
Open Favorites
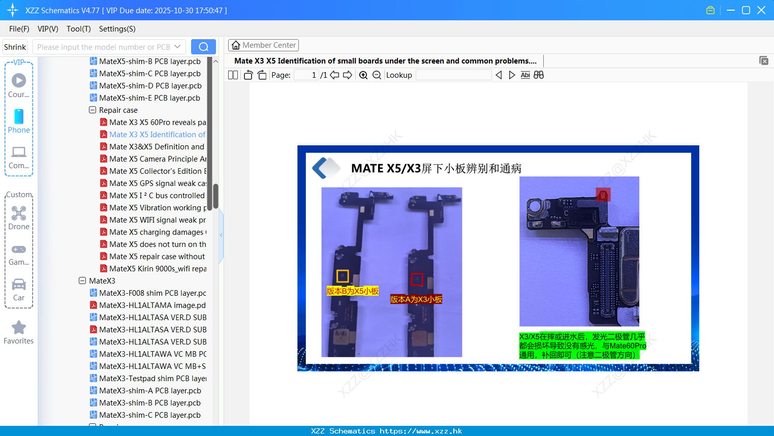pyautogui.click(x=19, y=333)
